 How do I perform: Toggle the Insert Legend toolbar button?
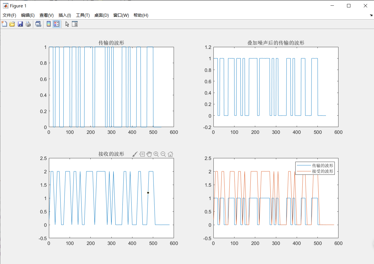[x=56, y=24]
